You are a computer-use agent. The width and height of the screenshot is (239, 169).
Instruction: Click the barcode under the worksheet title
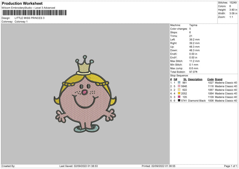34,13
